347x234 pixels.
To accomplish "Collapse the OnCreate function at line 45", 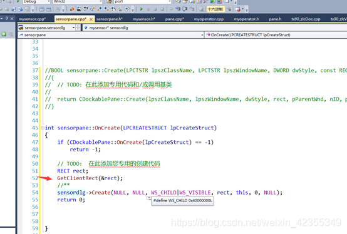I will [43, 128].
